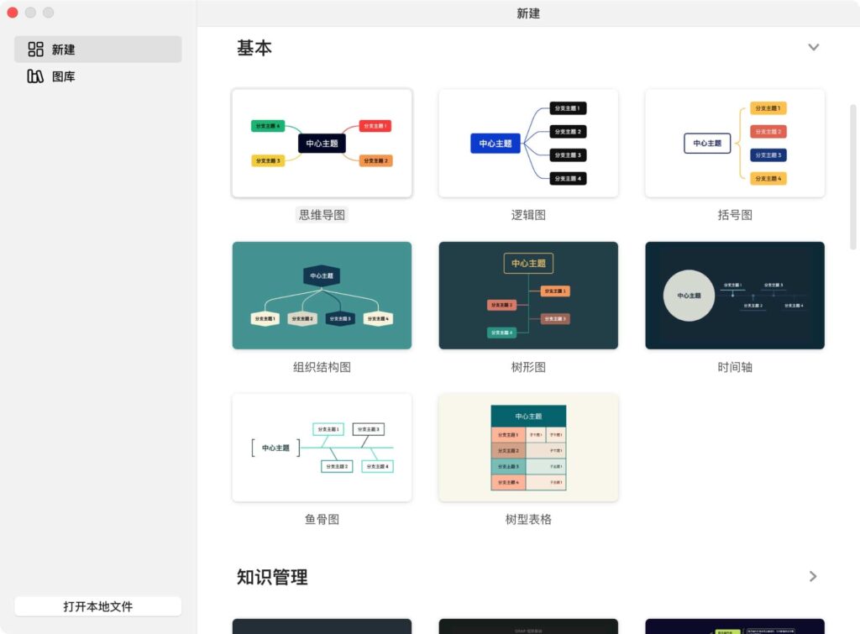Click the 新建 window title area

527,13
